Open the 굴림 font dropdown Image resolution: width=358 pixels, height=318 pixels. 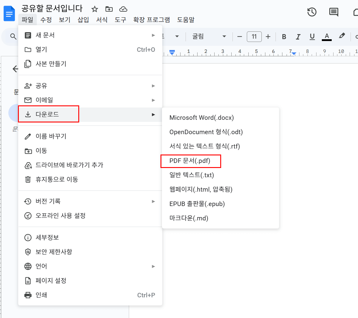(209, 37)
